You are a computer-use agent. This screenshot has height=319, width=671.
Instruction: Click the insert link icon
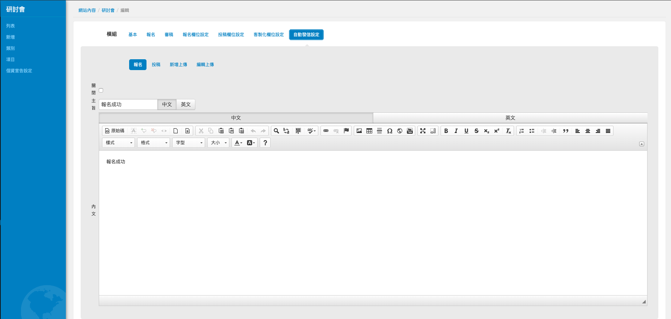click(326, 131)
